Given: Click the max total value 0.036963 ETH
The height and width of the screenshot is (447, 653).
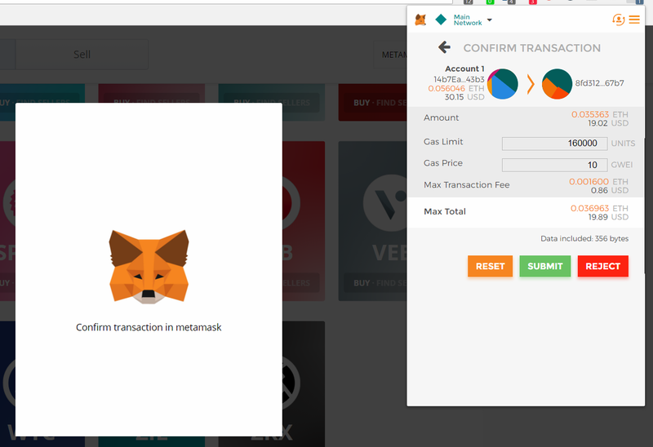Looking at the screenshot, I should 599,209.
